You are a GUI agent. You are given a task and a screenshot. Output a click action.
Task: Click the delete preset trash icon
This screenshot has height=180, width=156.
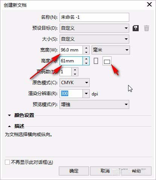pos(147,28)
